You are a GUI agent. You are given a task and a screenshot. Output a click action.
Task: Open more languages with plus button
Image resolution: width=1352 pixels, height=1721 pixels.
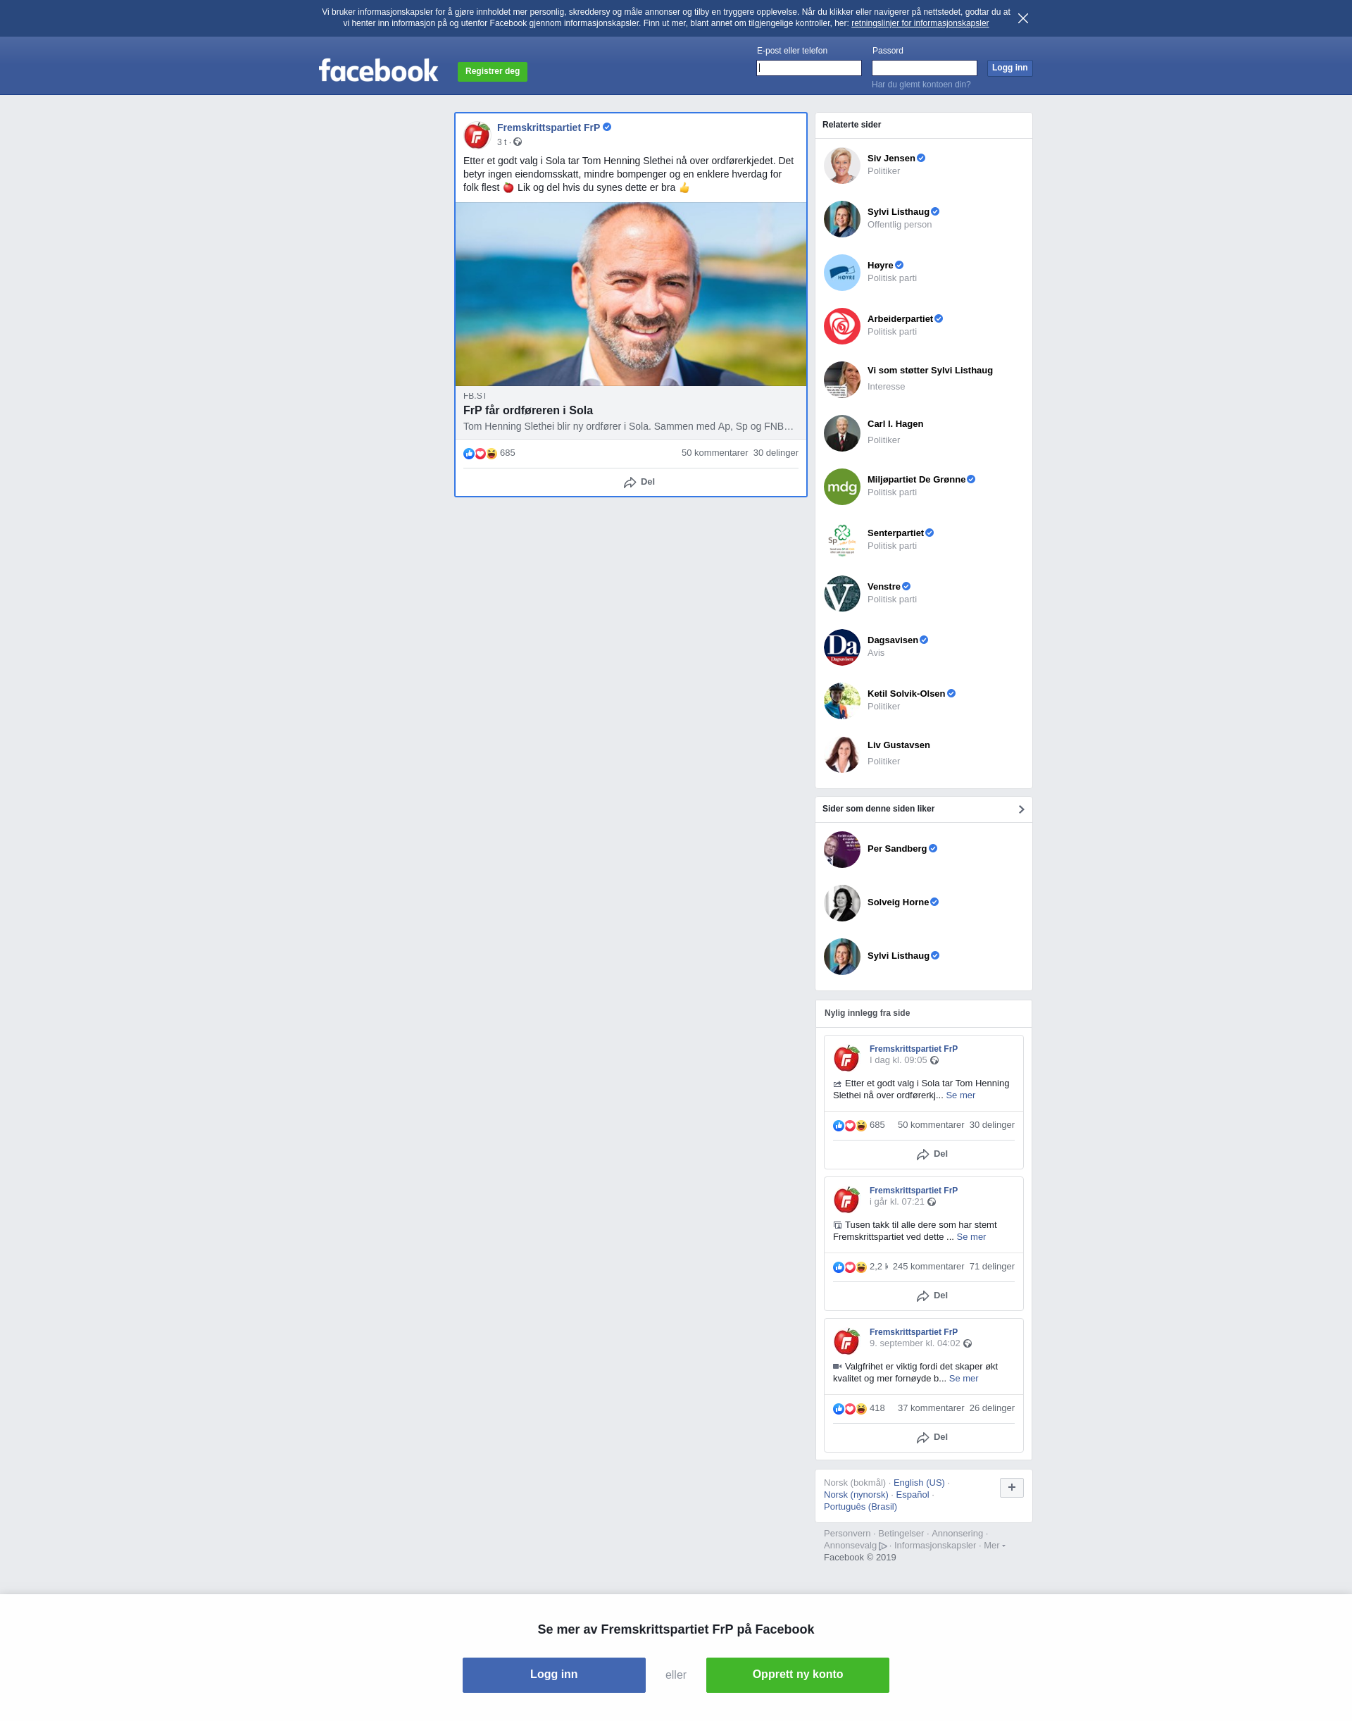point(1011,1487)
